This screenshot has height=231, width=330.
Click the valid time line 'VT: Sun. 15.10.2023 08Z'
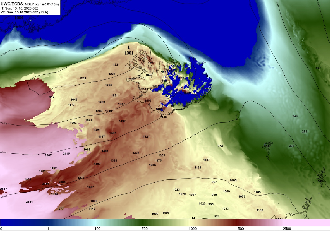pyautogui.click(x=19, y=12)
